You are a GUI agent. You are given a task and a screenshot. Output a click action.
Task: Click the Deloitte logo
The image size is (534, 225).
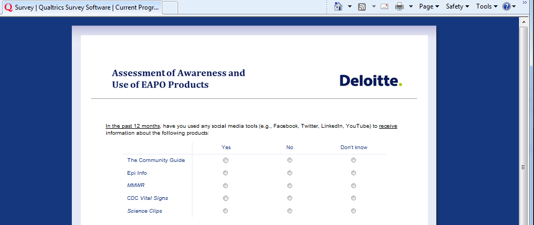[371, 80]
